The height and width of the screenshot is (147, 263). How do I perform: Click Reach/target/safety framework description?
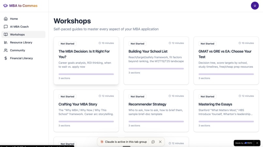156,59
